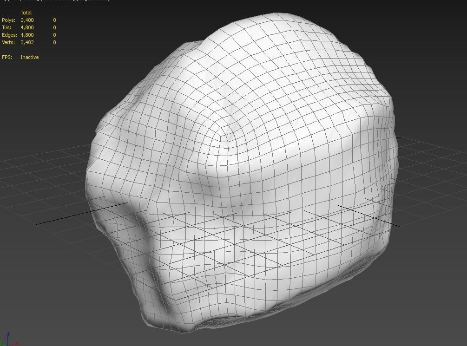This screenshot has height=346, width=467.
Task: Select the white rock mesh object
Action: click(241, 173)
